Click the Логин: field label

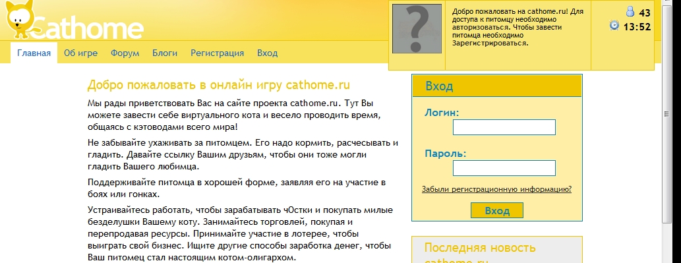(x=442, y=113)
